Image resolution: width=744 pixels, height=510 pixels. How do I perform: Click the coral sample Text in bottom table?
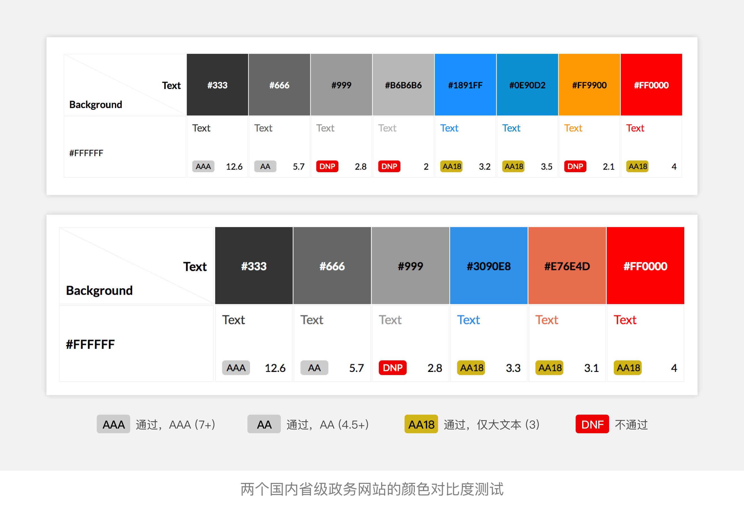tap(546, 320)
